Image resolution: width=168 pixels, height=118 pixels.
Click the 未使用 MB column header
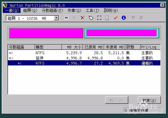tap(115, 47)
